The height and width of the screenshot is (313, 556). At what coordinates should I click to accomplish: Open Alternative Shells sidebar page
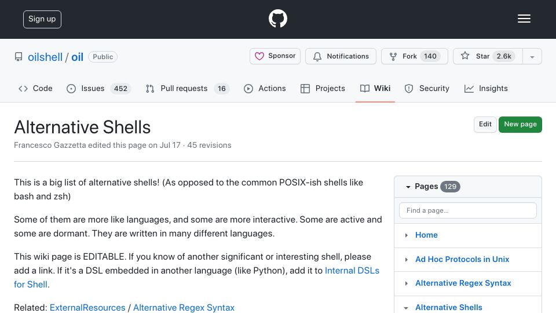coord(448,307)
